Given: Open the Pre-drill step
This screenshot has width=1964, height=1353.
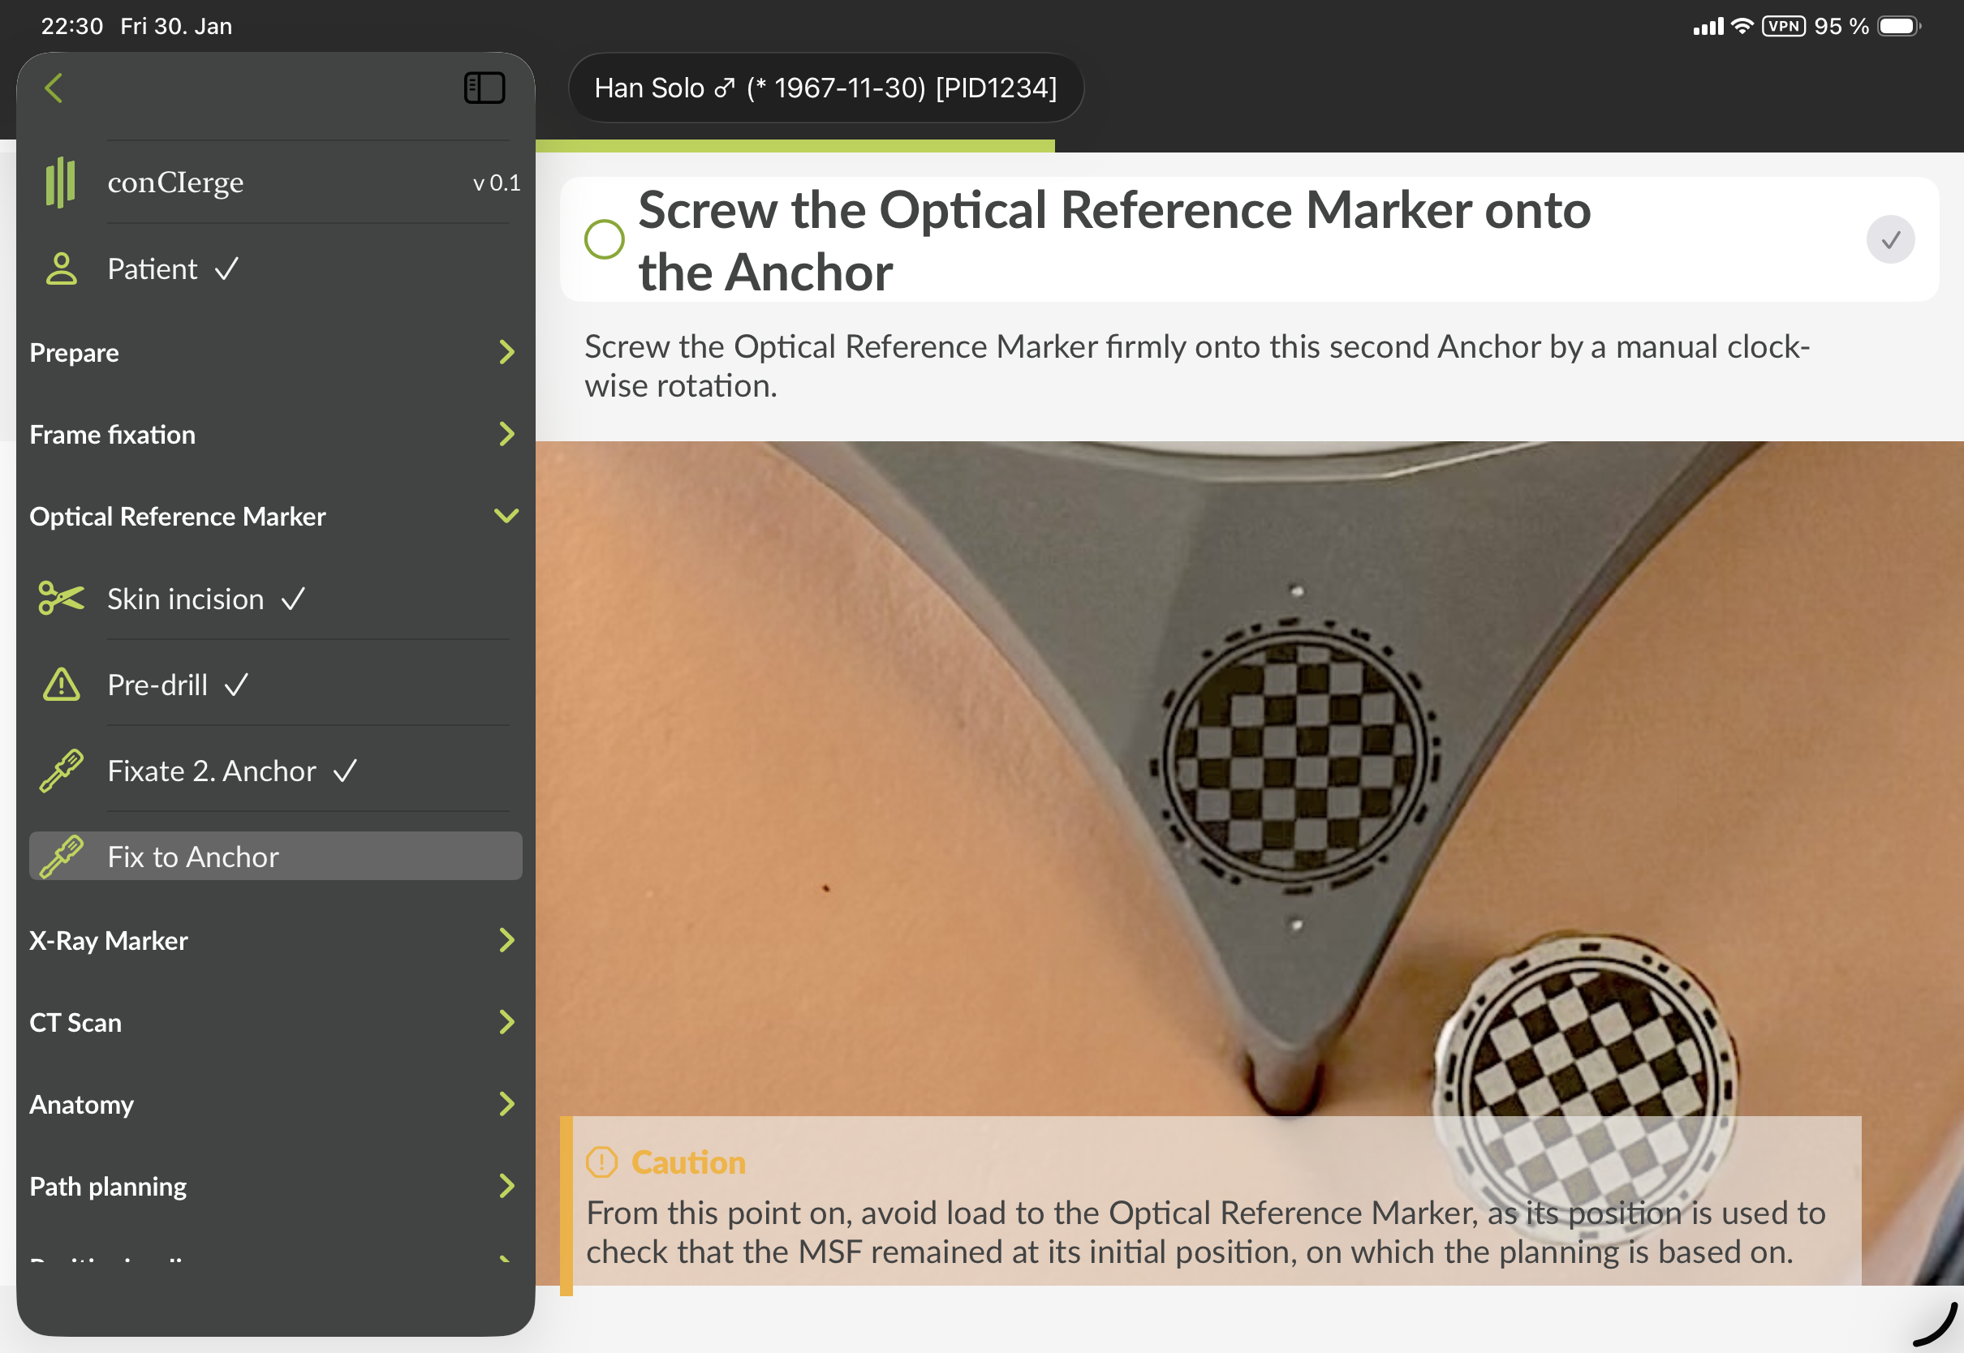Looking at the screenshot, I should point(276,684).
